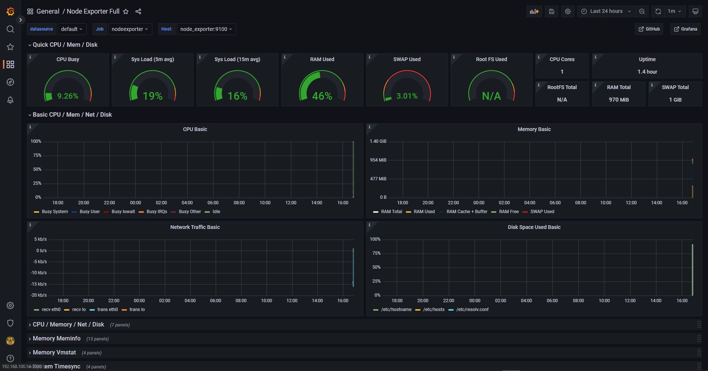Screen dimensions: 708x371
Task: Zoom out the time range
Action: (x=642, y=11)
